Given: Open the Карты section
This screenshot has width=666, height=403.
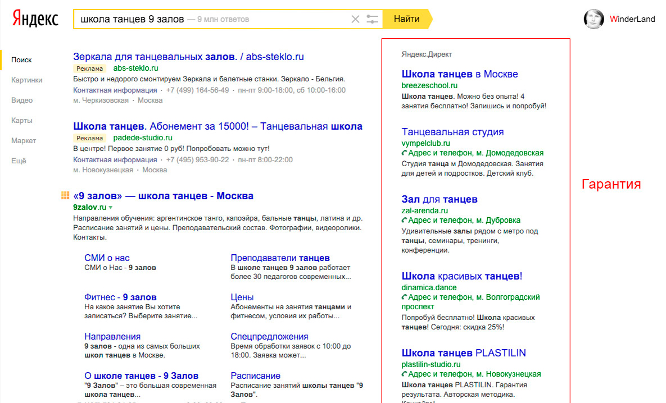Looking at the screenshot, I should (21, 121).
